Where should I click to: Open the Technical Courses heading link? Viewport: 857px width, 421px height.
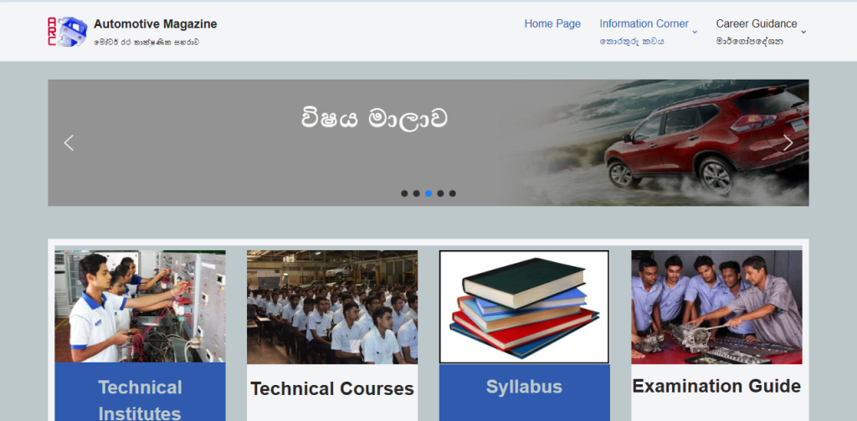coord(332,388)
